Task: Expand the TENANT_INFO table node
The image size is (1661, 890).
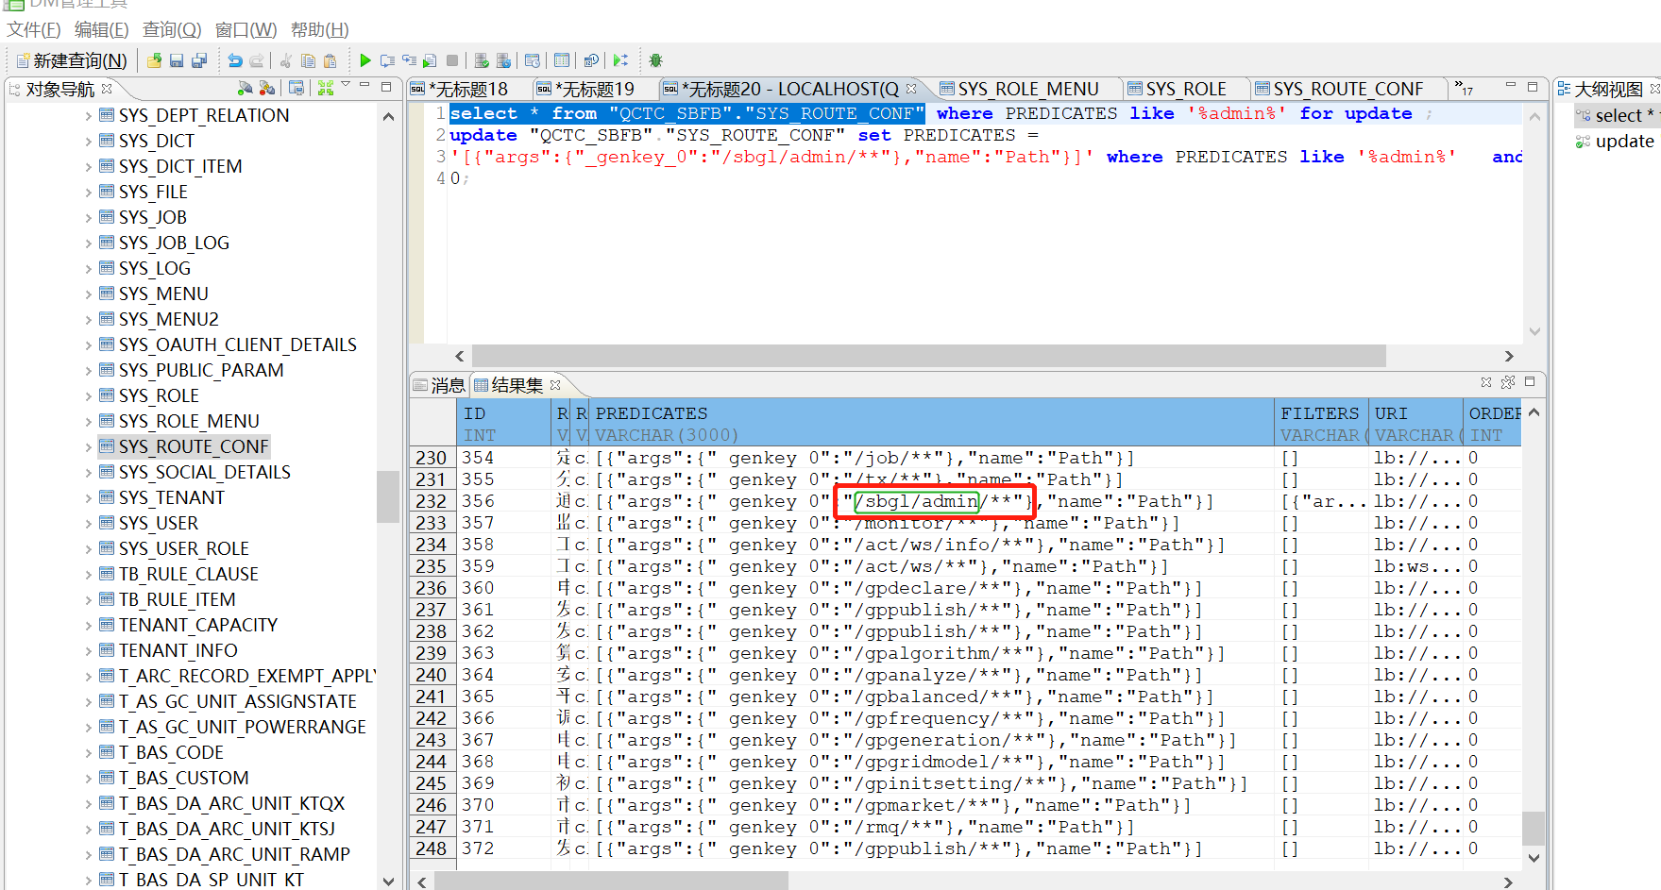Action: click(x=89, y=651)
